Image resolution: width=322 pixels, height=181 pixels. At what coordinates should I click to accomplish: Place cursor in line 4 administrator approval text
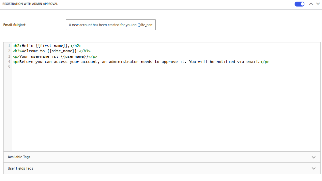pyautogui.click(x=141, y=62)
